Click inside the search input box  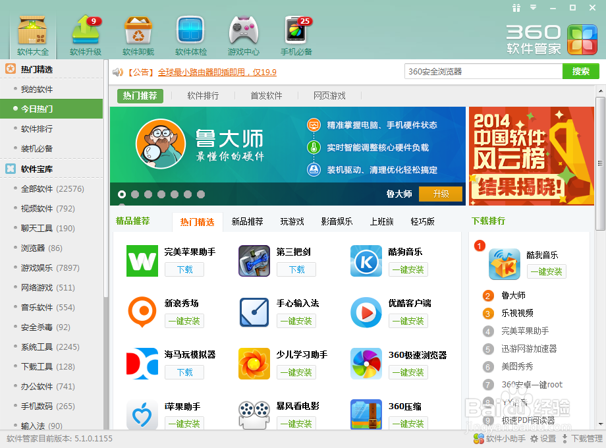point(483,71)
